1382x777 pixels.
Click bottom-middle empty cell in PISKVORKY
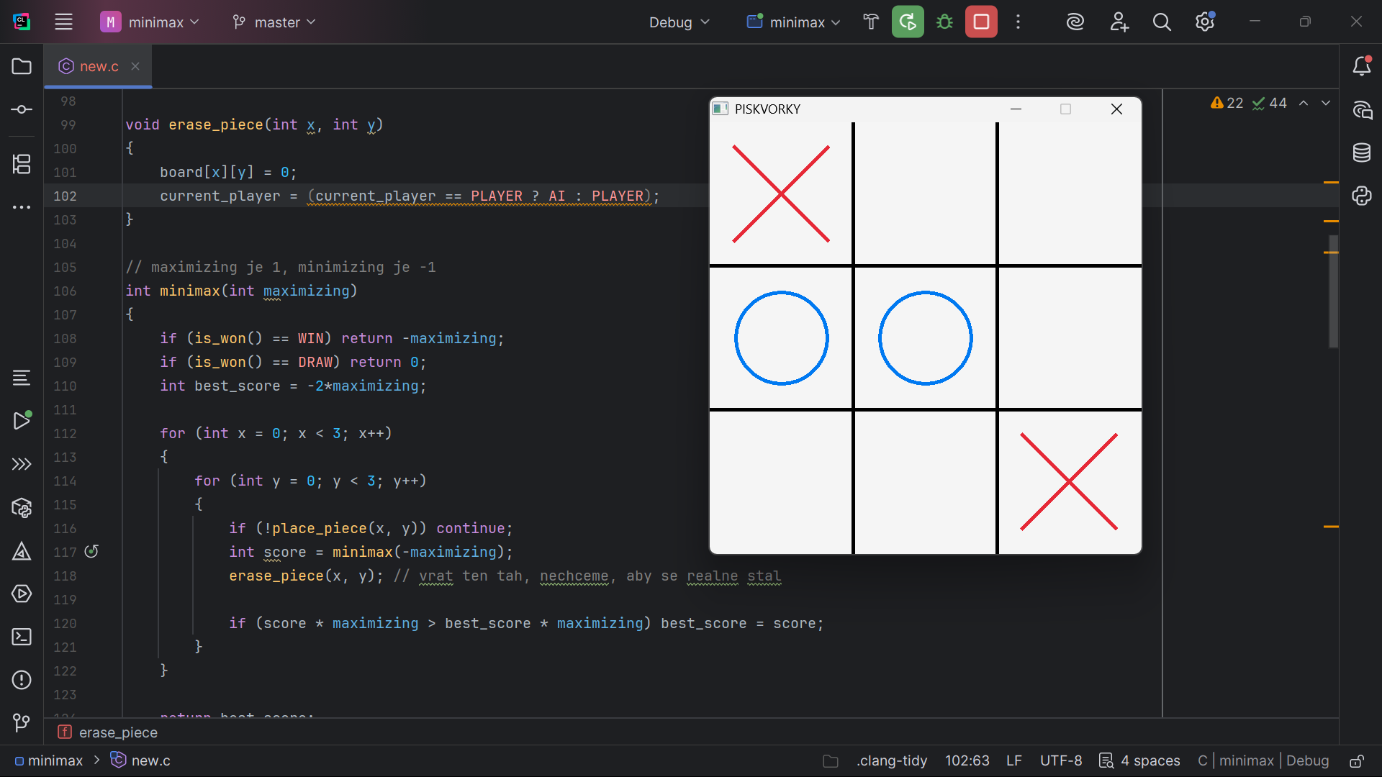click(x=925, y=482)
